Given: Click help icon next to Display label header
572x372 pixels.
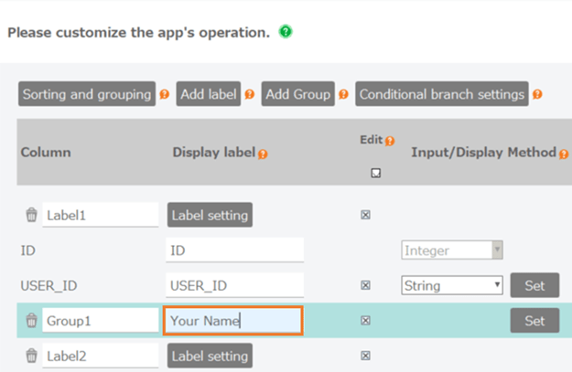Looking at the screenshot, I should pyautogui.click(x=263, y=154).
